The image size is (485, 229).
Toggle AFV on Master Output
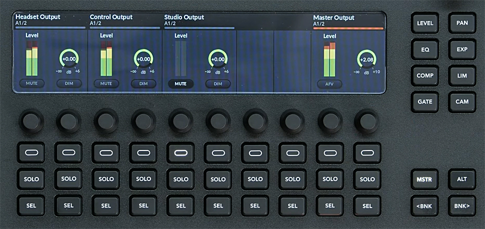tap(329, 84)
